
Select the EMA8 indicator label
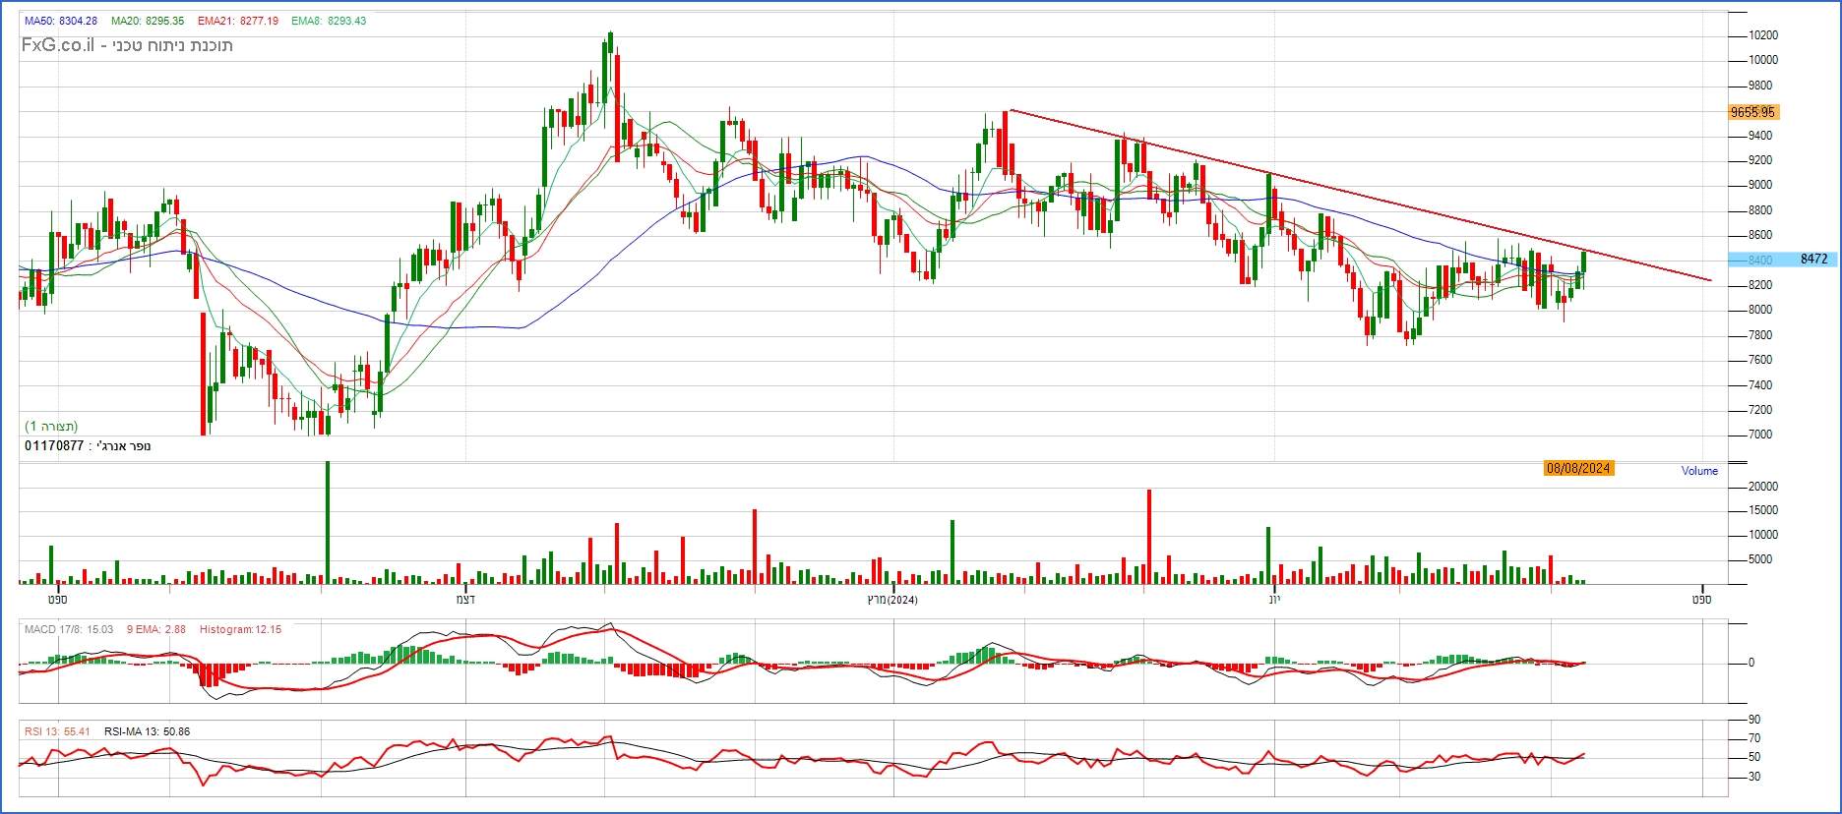(329, 21)
